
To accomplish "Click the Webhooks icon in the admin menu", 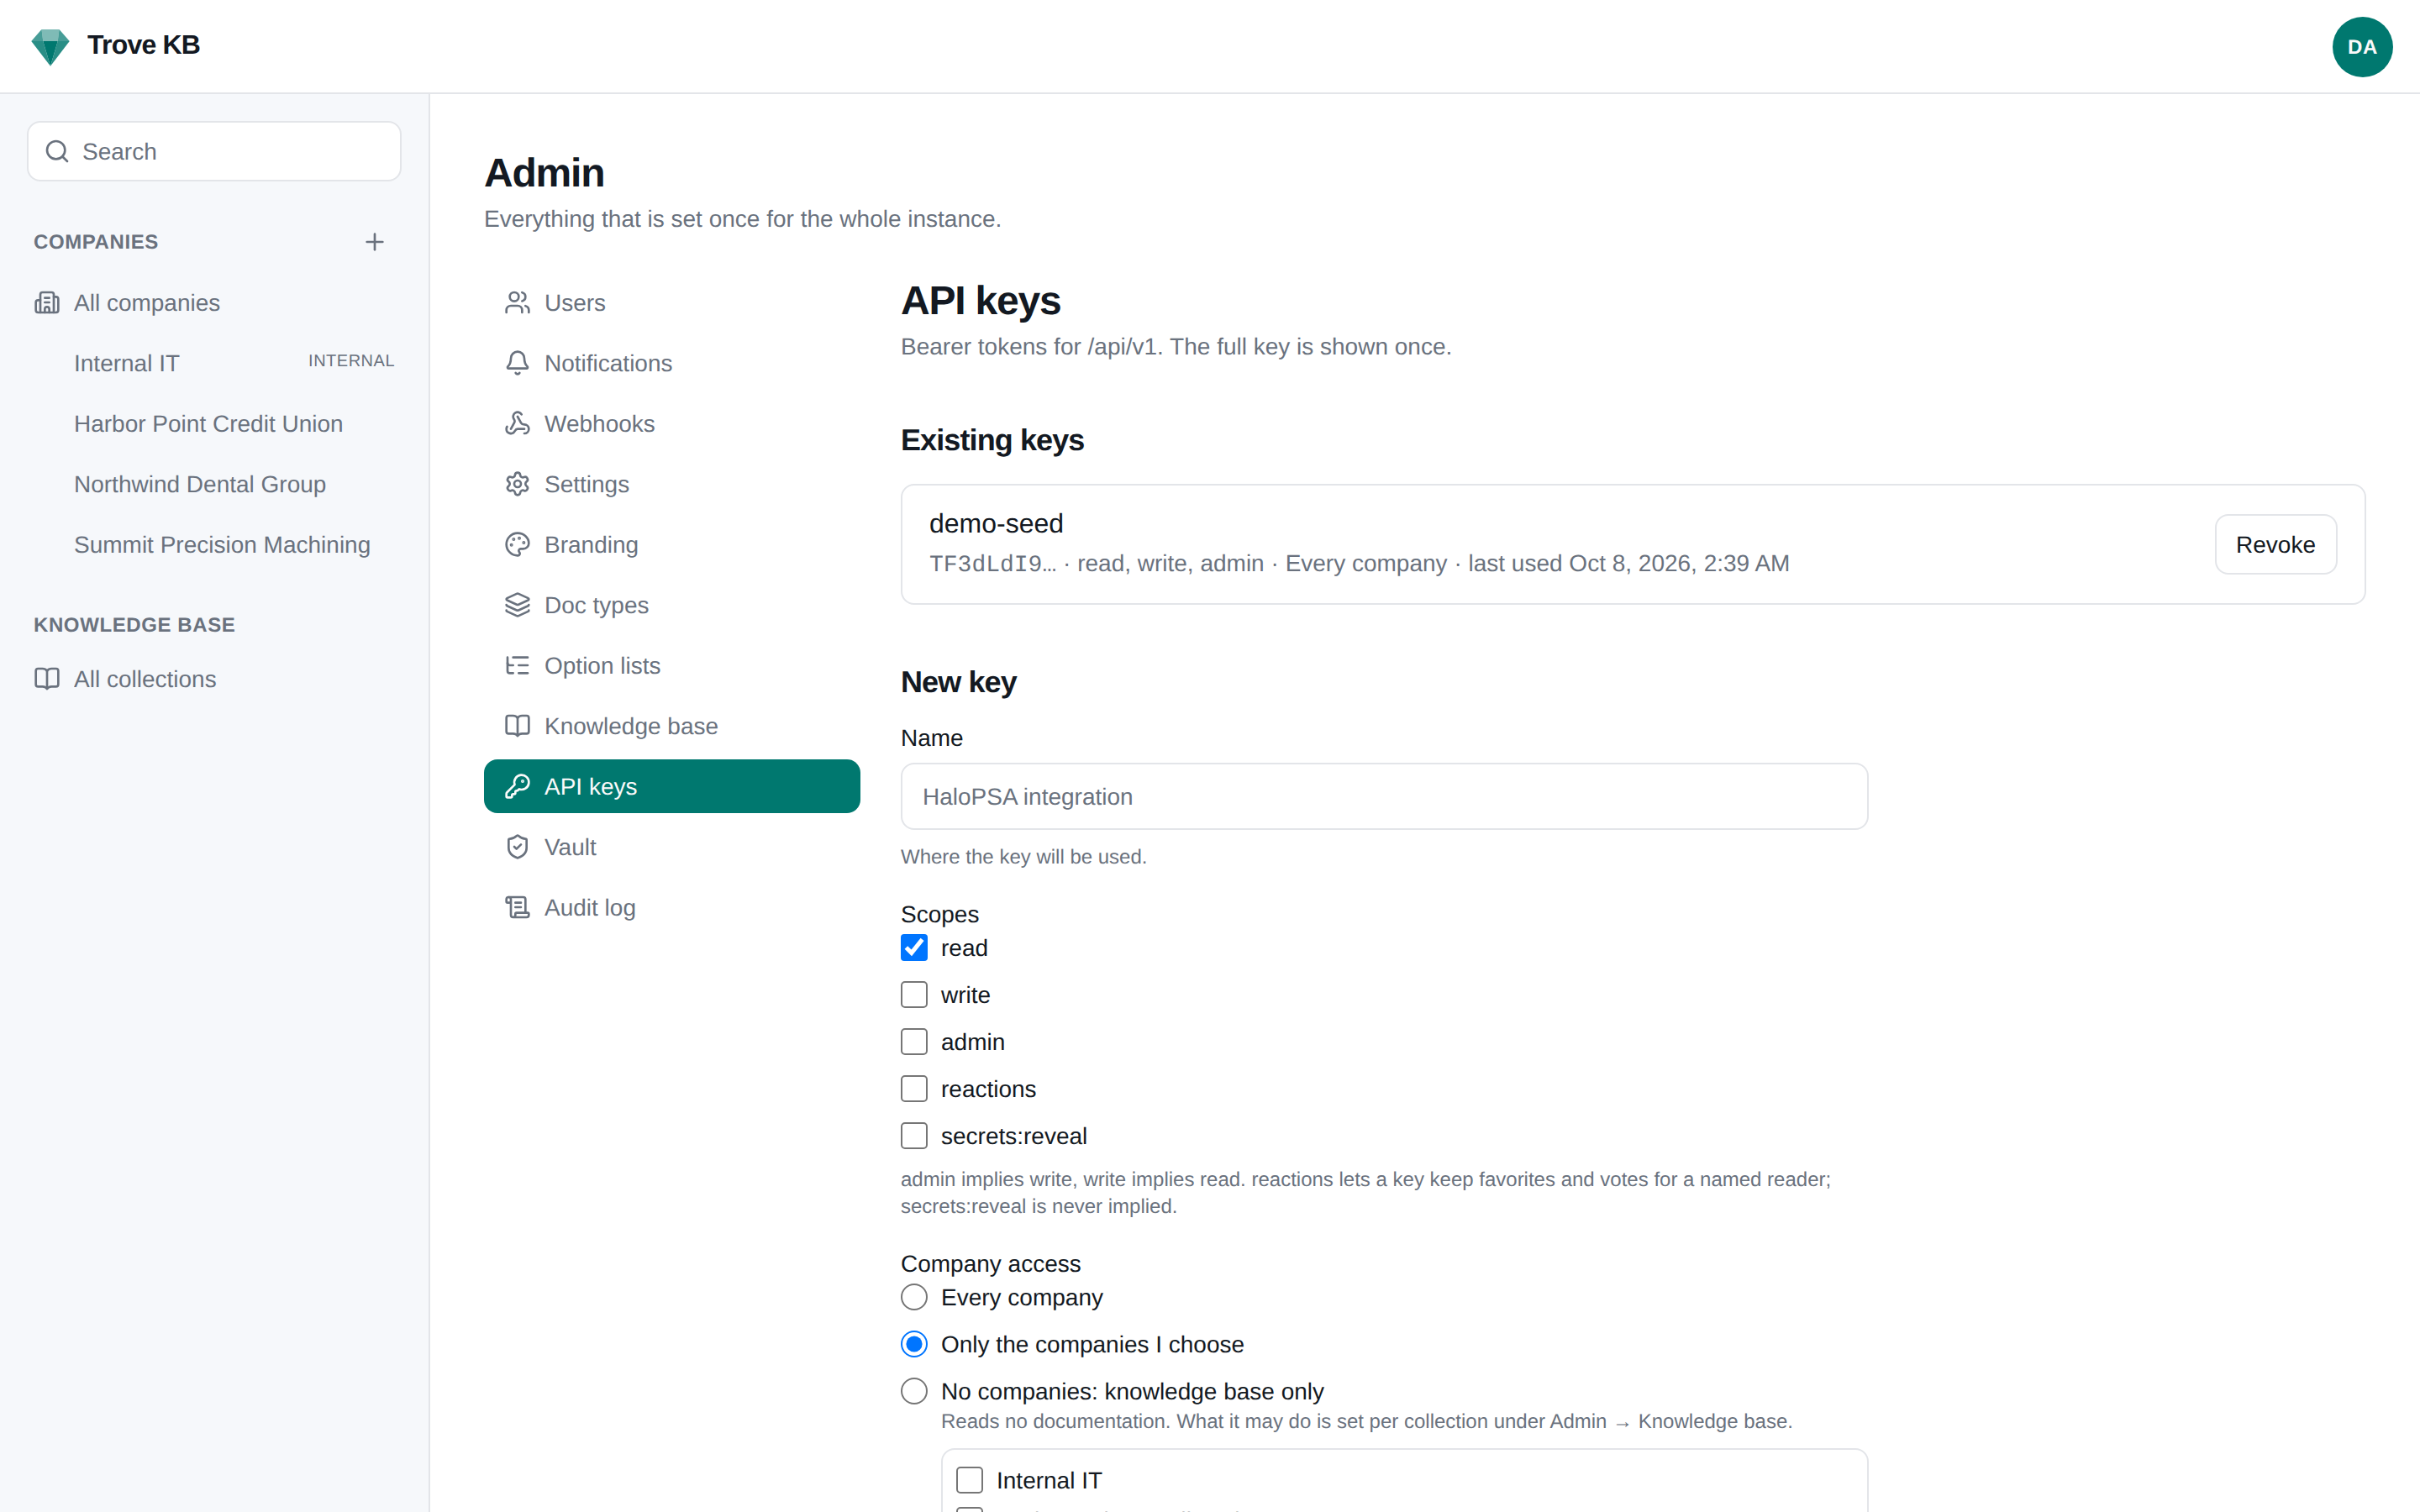I will click(517, 423).
